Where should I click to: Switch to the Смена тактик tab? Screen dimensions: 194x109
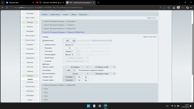(55, 15)
